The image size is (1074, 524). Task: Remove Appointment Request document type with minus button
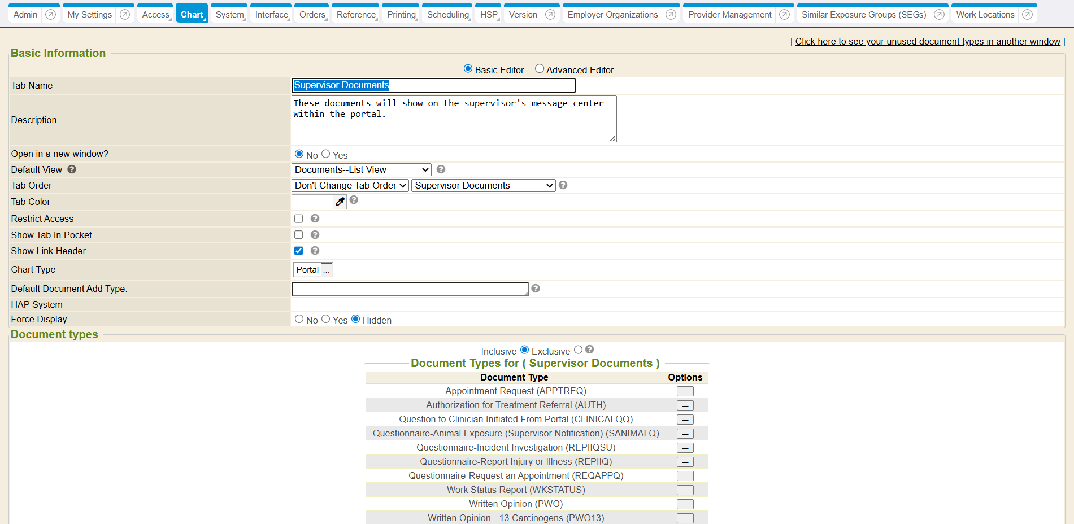685,391
